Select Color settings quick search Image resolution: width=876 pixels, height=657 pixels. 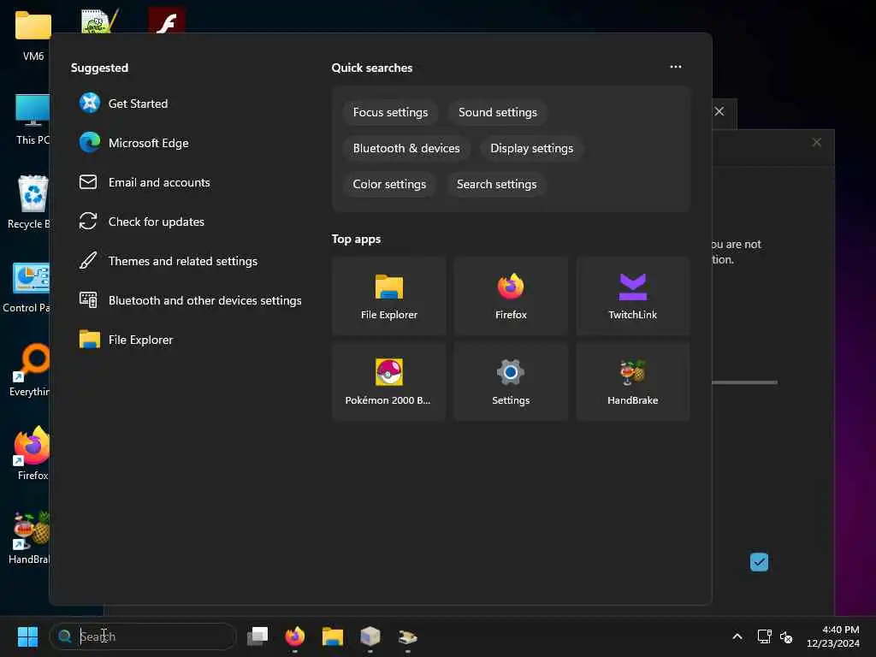(389, 184)
